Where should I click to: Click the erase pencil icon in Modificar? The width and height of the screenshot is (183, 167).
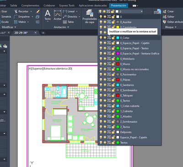pyautogui.click(x=38, y=11)
